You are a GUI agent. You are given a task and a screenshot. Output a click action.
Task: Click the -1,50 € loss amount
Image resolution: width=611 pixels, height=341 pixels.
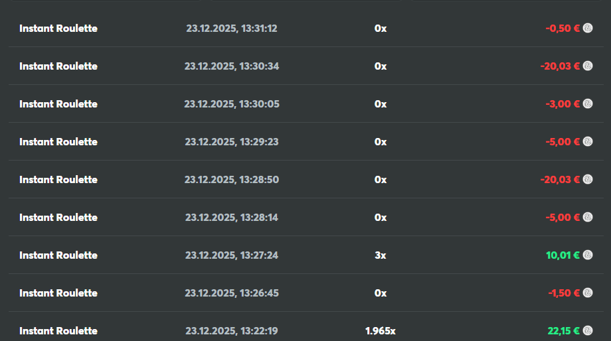pos(564,293)
